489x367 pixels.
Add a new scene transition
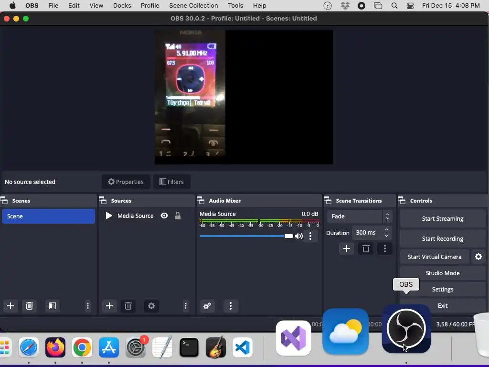click(x=347, y=248)
